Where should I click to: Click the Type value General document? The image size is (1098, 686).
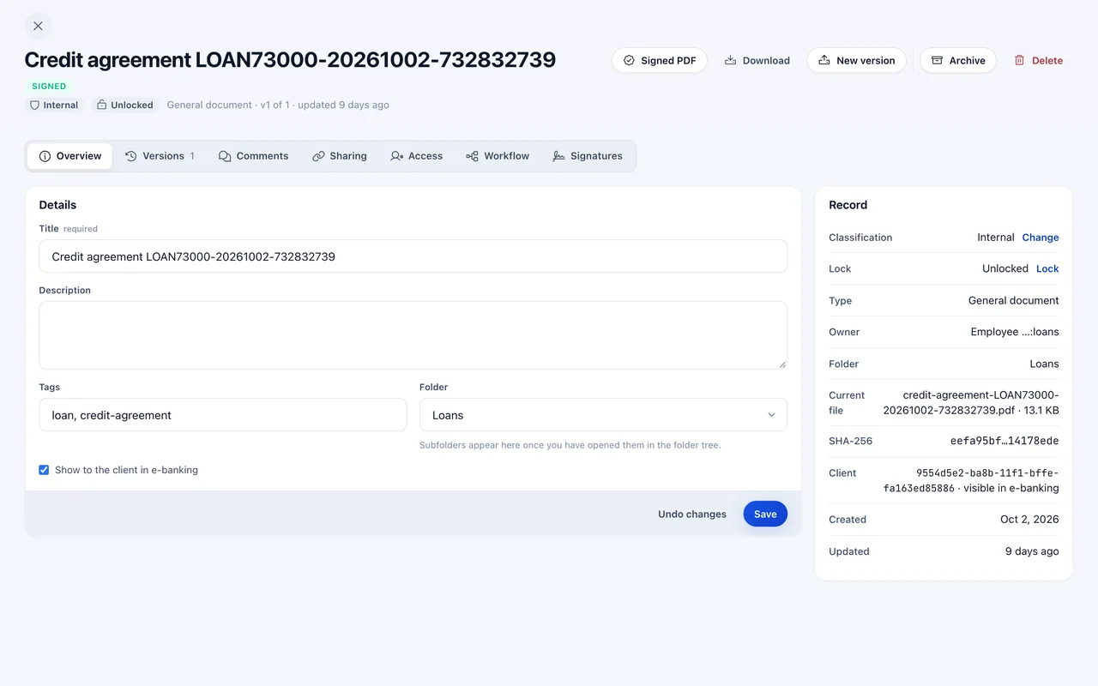(x=1014, y=301)
